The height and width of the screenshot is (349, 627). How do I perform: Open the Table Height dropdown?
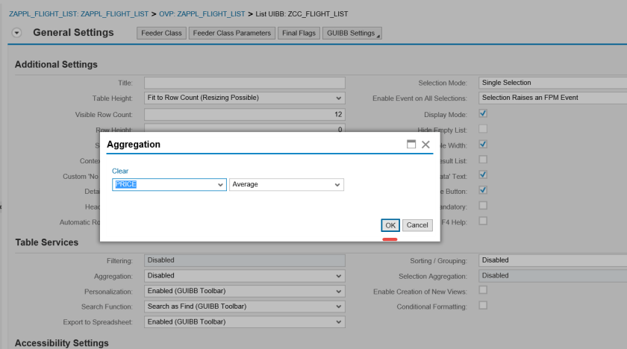click(339, 98)
